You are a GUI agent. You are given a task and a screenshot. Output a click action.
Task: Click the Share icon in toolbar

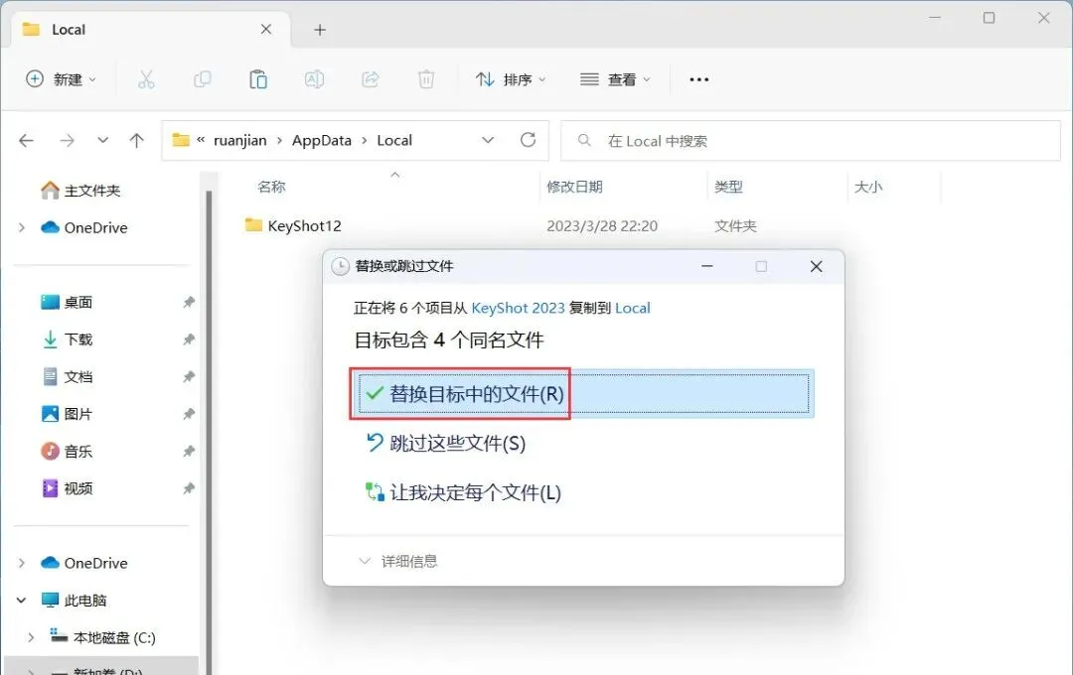pyautogui.click(x=371, y=79)
